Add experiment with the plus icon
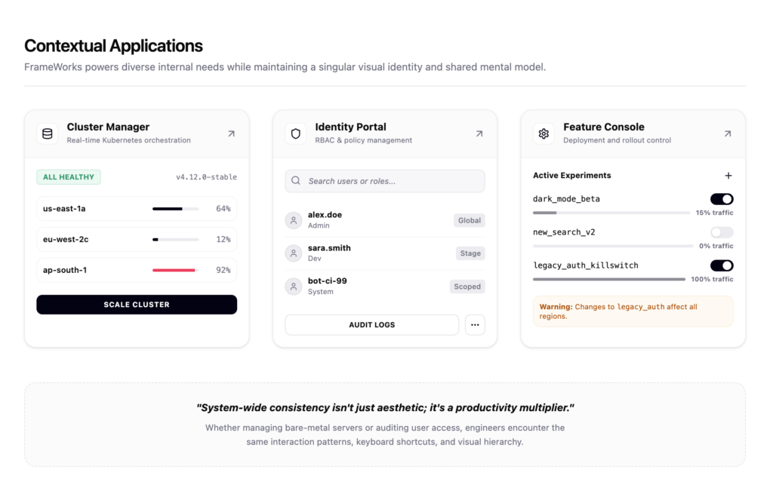773x503 pixels. (x=728, y=176)
